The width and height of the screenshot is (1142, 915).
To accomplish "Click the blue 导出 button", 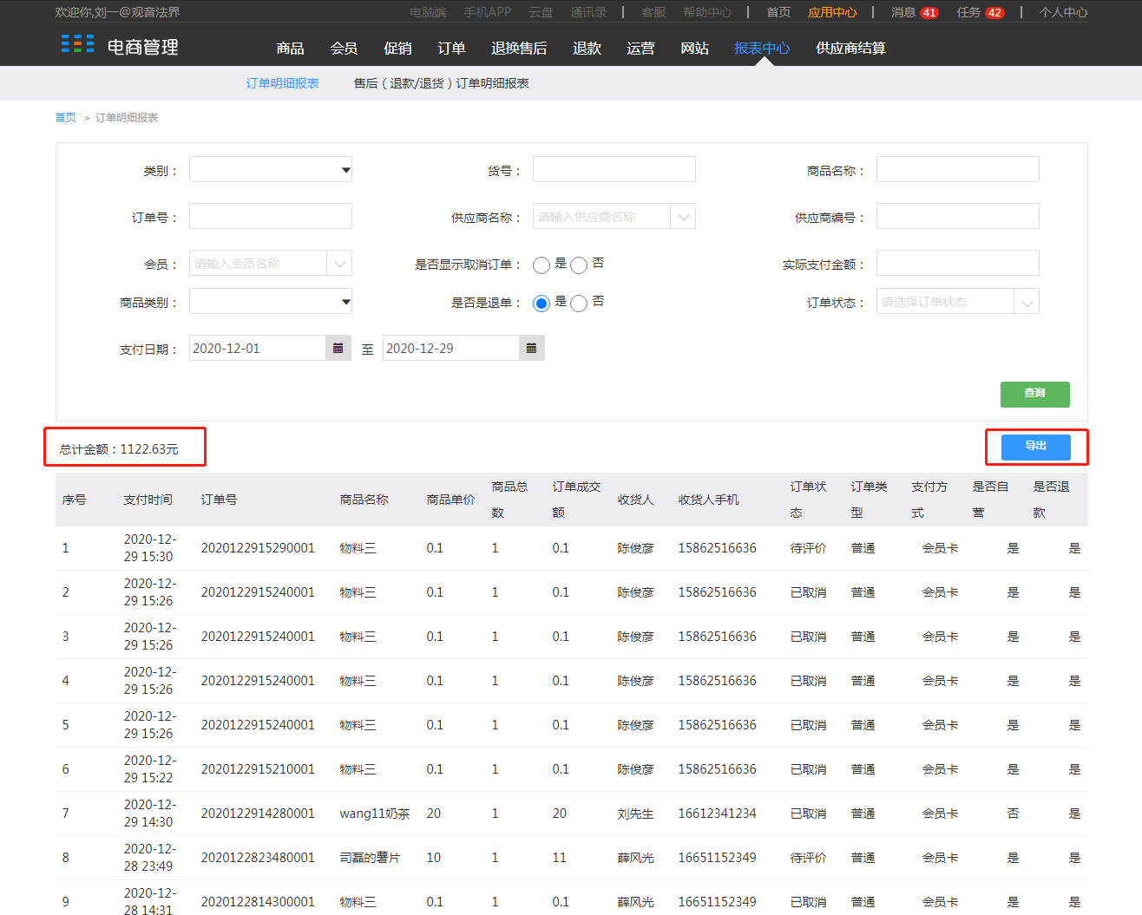I will point(1035,447).
